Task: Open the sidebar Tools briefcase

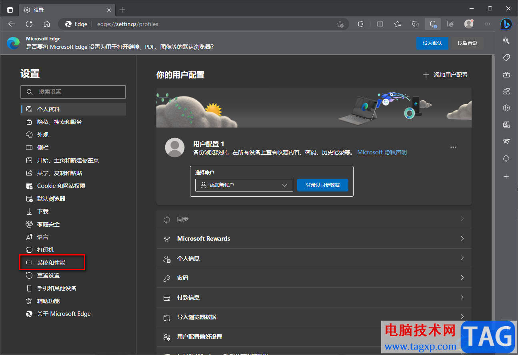Action: coord(506,74)
